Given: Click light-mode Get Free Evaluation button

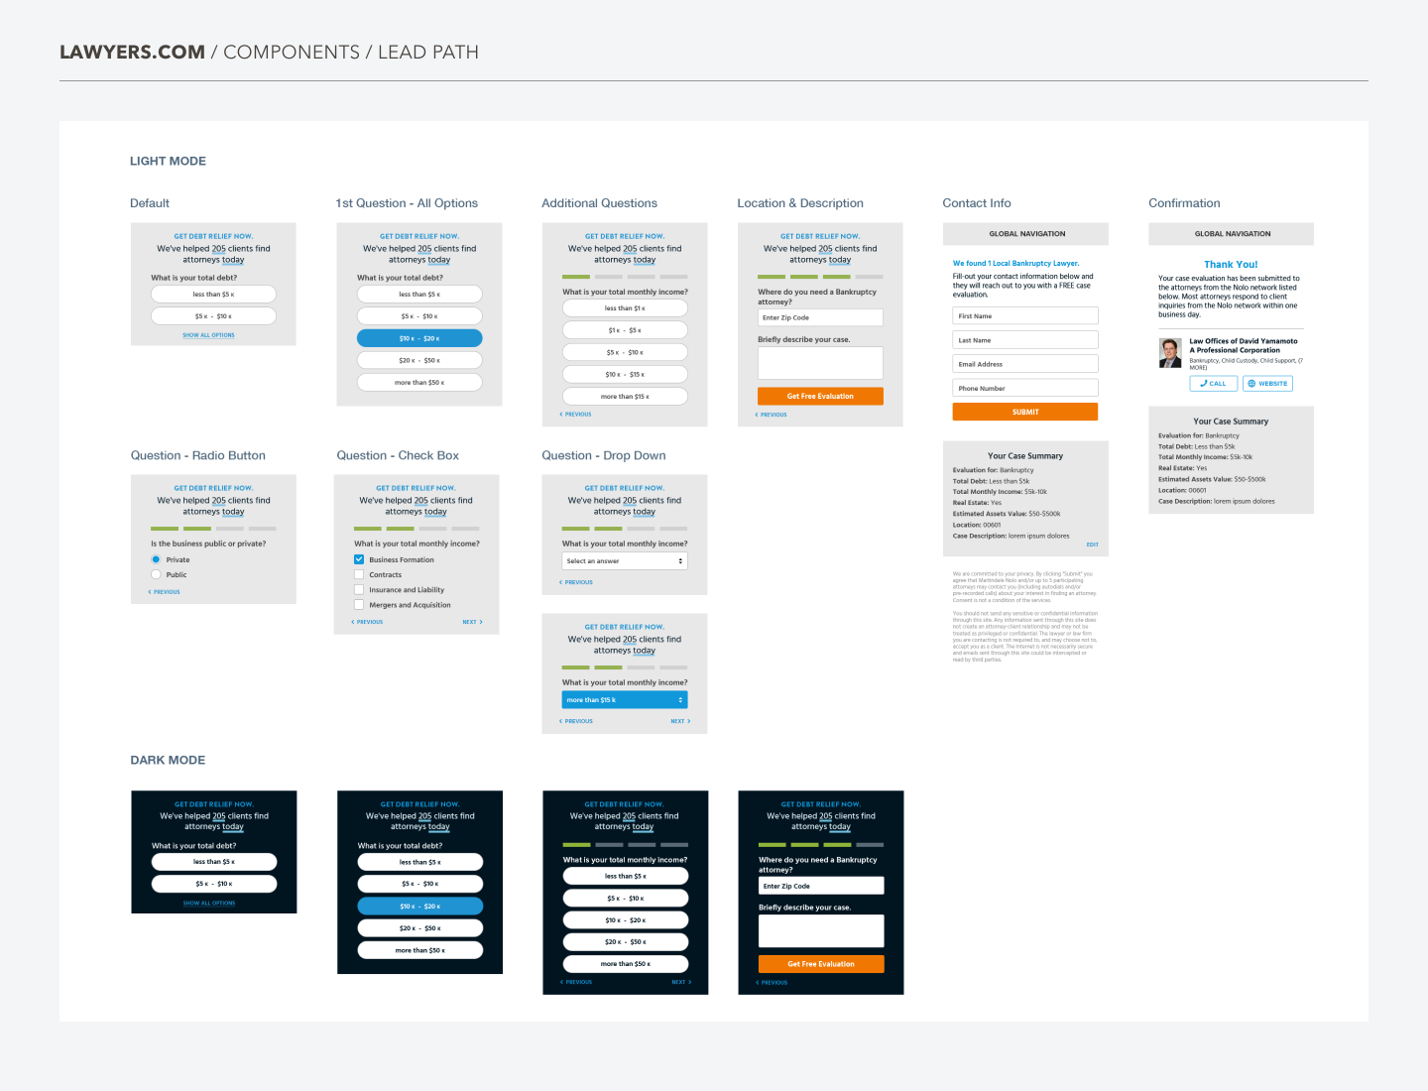Looking at the screenshot, I should click(x=820, y=396).
